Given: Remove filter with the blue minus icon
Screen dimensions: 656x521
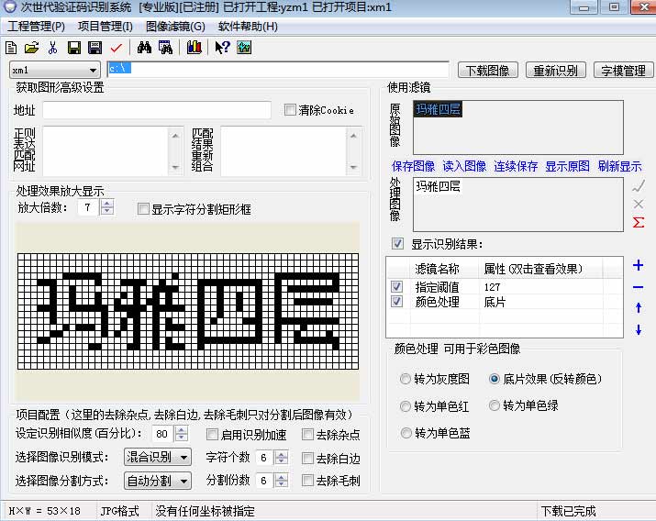Looking at the screenshot, I should [x=639, y=287].
